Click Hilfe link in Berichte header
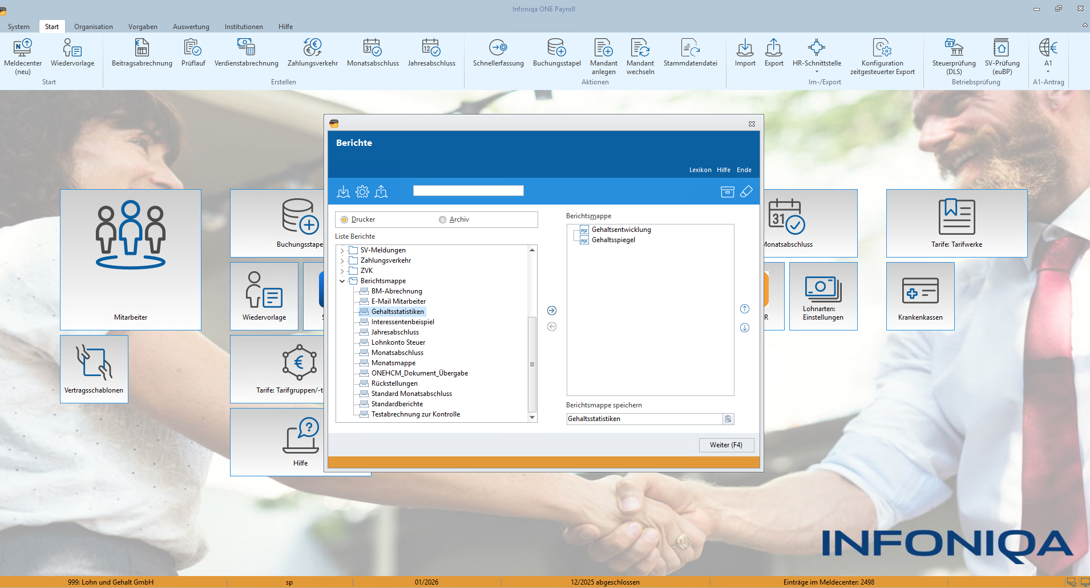Screen dimensions: 1090x588 [724, 170]
